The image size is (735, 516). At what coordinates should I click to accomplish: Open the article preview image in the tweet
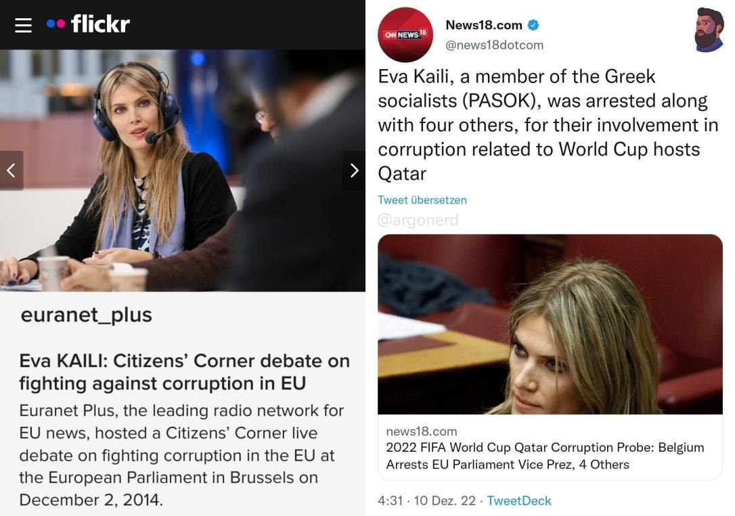(x=550, y=324)
